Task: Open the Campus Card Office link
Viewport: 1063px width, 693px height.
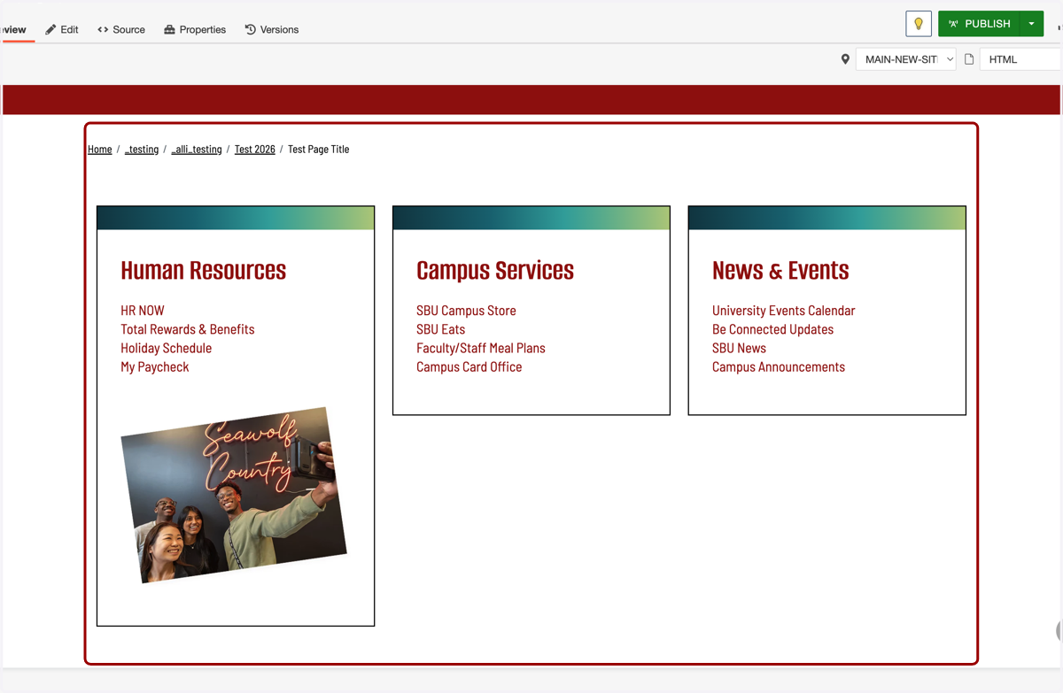Action: point(469,367)
